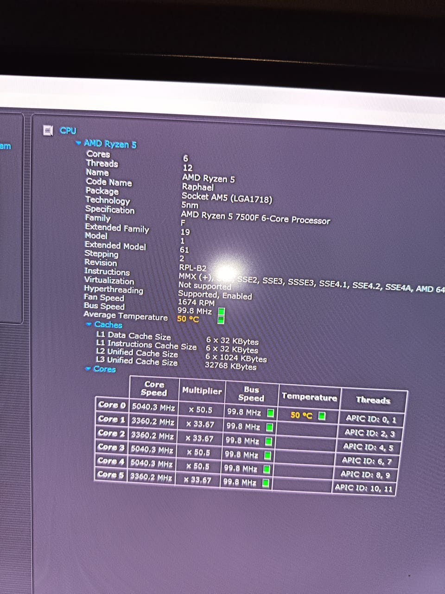The image size is (445, 594).
Task: Click the Average Temperature property label
Action: pos(126,316)
